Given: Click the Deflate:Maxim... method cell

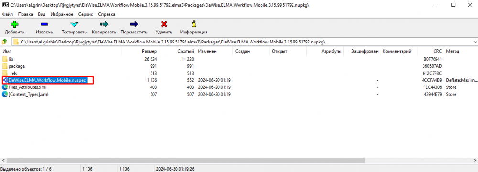Looking at the screenshot, I should point(462,80).
